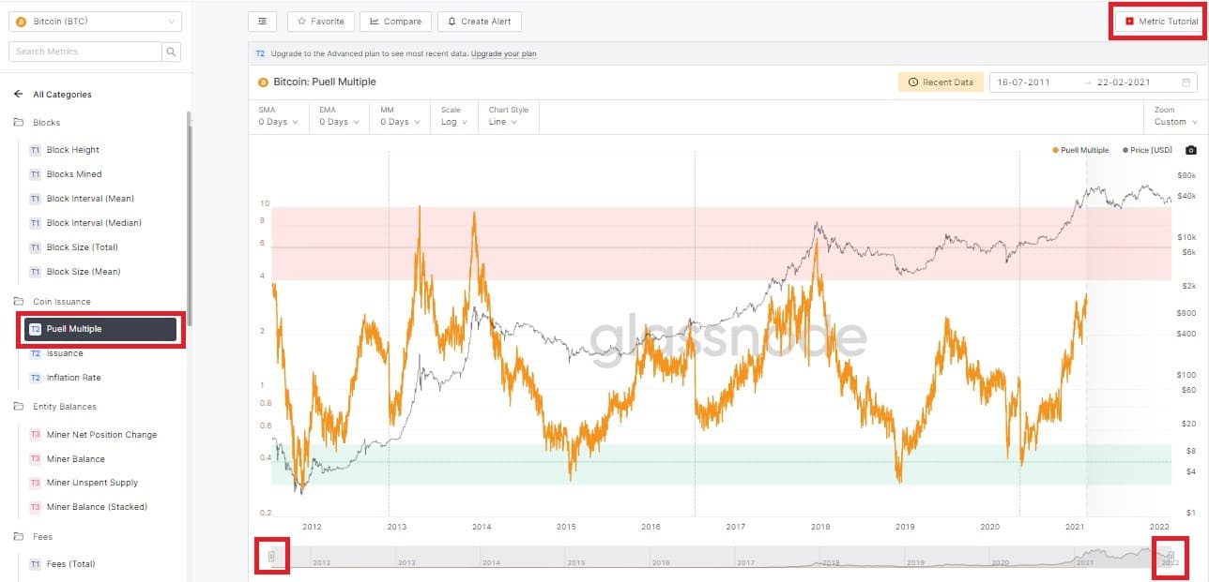The width and height of the screenshot is (1209, 582).
Task: Click the Entity Balances folder icon
Action: pyautogui.click(x=18, y=407)
